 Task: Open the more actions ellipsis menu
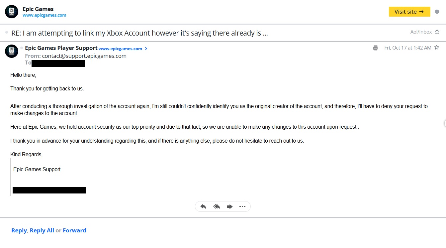coord(242,206)
